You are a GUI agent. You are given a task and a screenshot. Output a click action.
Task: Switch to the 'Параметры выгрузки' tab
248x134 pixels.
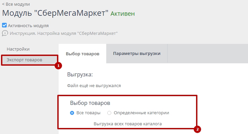pos(137,53)
